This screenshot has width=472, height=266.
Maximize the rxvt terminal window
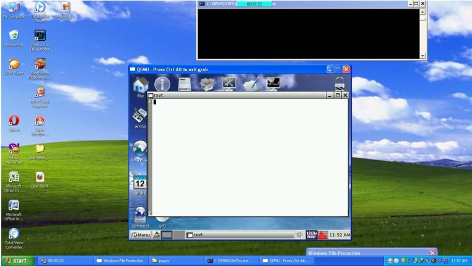(x=338, y=95)
